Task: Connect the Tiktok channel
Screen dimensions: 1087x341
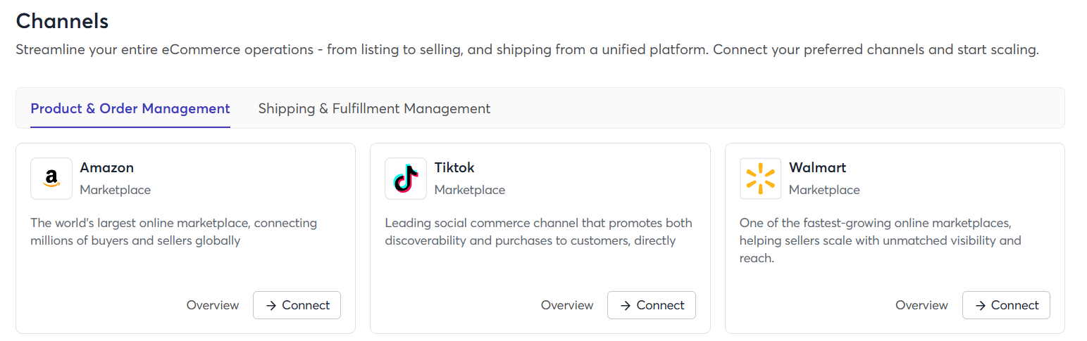Action: click(x=651, y=305)
